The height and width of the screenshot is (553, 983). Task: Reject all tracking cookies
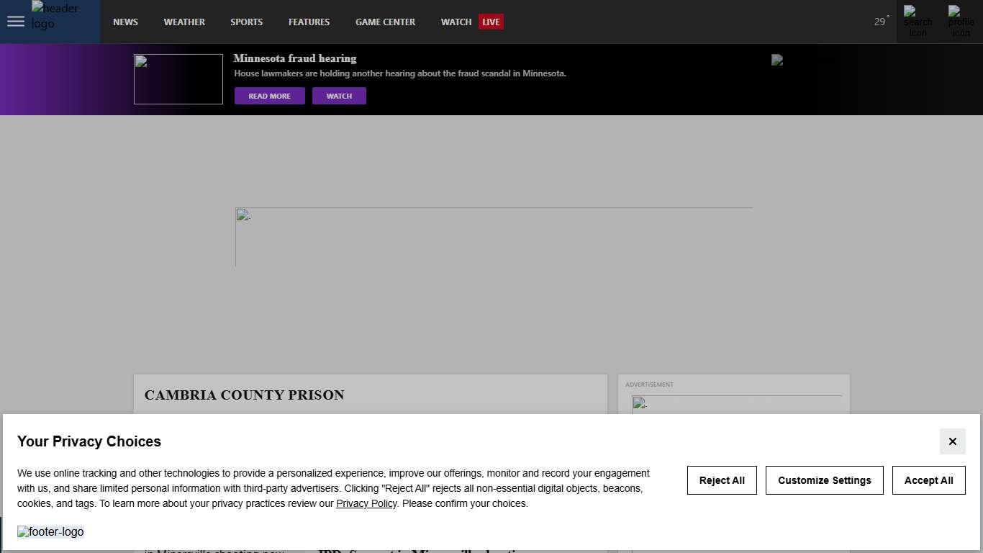coord(722,480)
